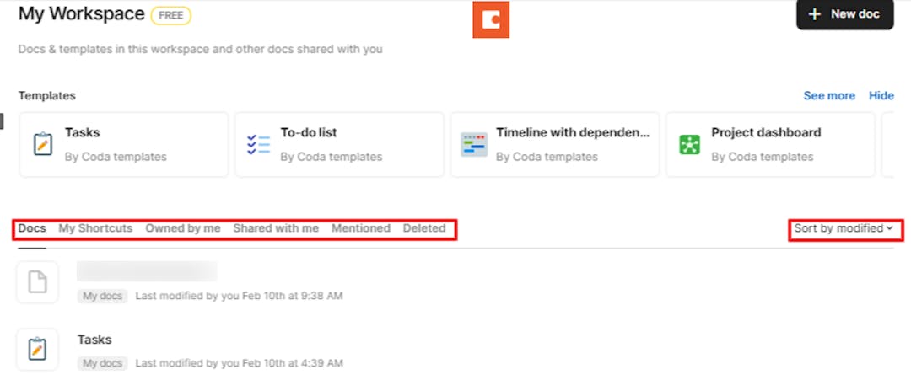This screenshot has width=911, height=380.
Task: Create a doc with New doc button
Action: (844, 14)
